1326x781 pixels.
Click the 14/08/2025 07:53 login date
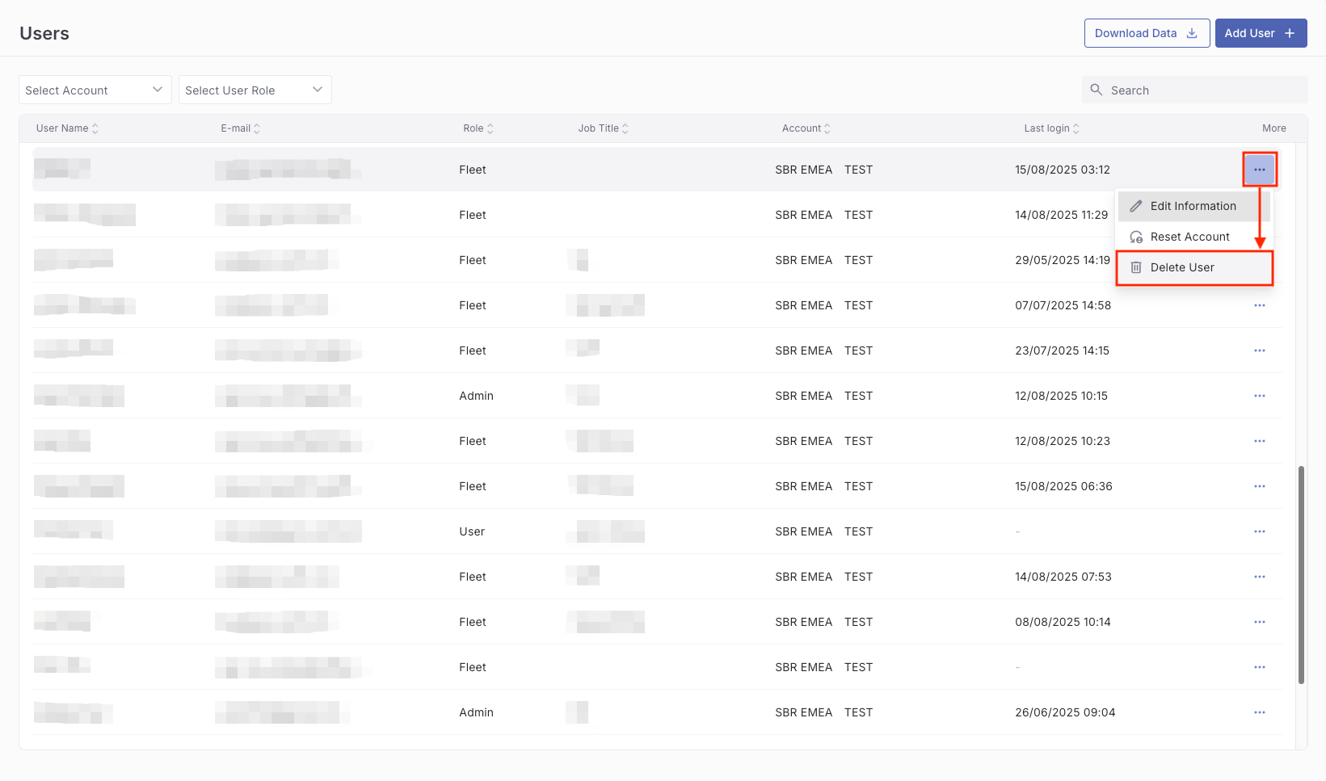[1063, 577]
